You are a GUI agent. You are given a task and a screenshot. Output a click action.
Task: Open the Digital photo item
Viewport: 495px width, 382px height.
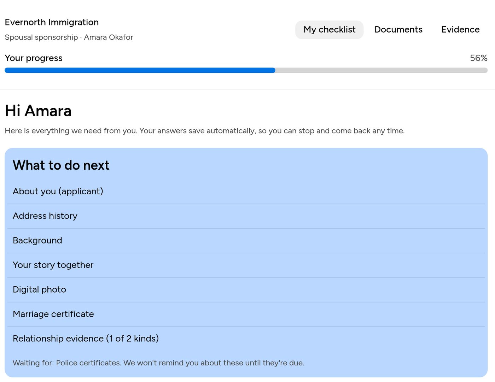(x=246, y=290)
